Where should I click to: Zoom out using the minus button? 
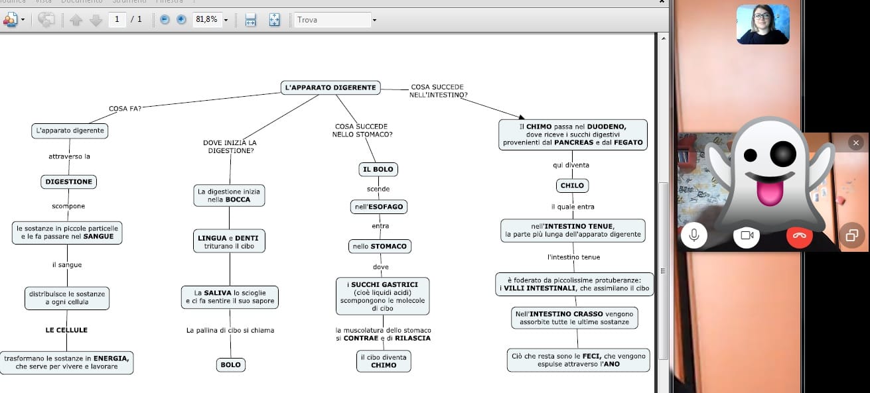click(165, 20)
